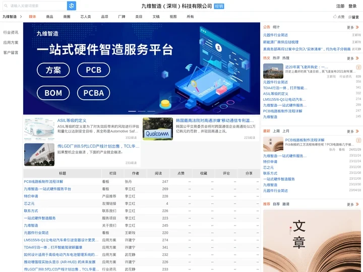Open the TCL building thumbnail
Image resolution: width=363 pixels, height=272 pixels.
tap(39, 155)
